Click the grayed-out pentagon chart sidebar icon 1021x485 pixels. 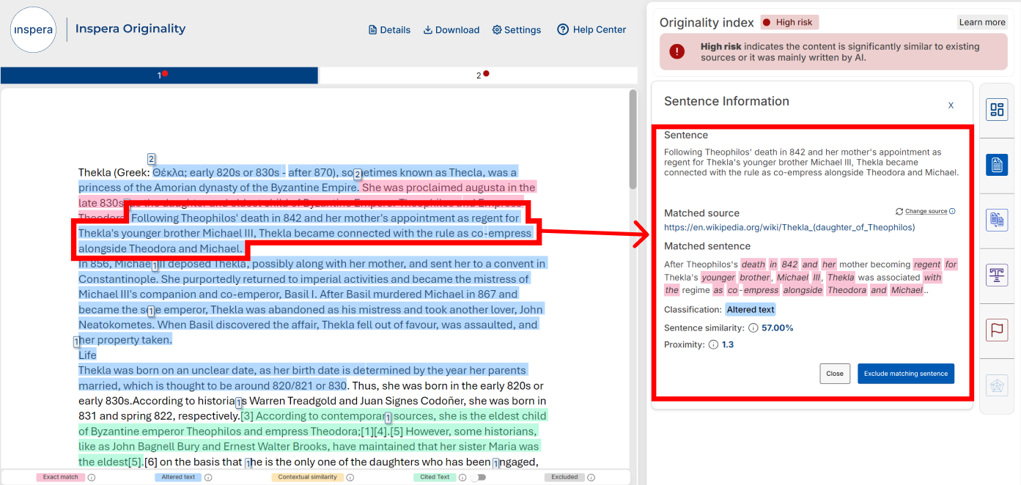[x=996, y=385]
